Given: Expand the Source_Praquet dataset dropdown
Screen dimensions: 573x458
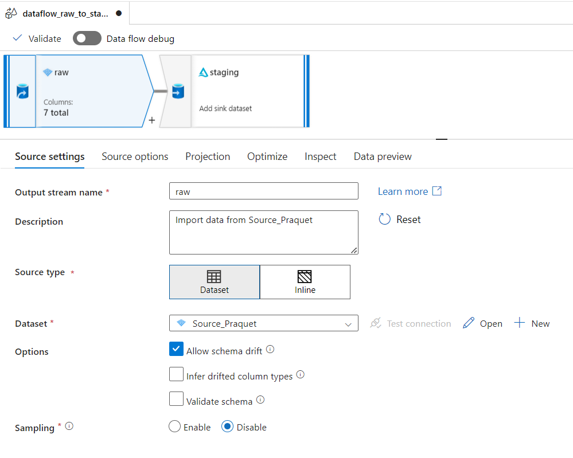Looking at the screenshot, I should point(348,324).
